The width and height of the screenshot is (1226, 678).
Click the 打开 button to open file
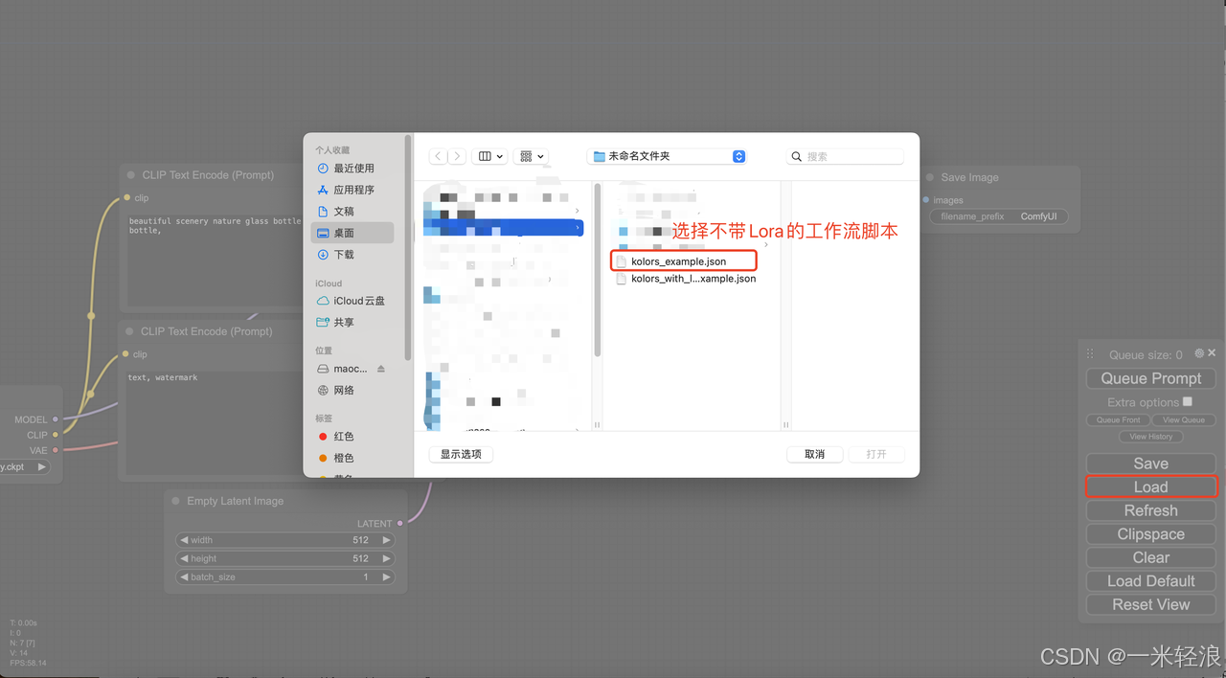(874, 454)
